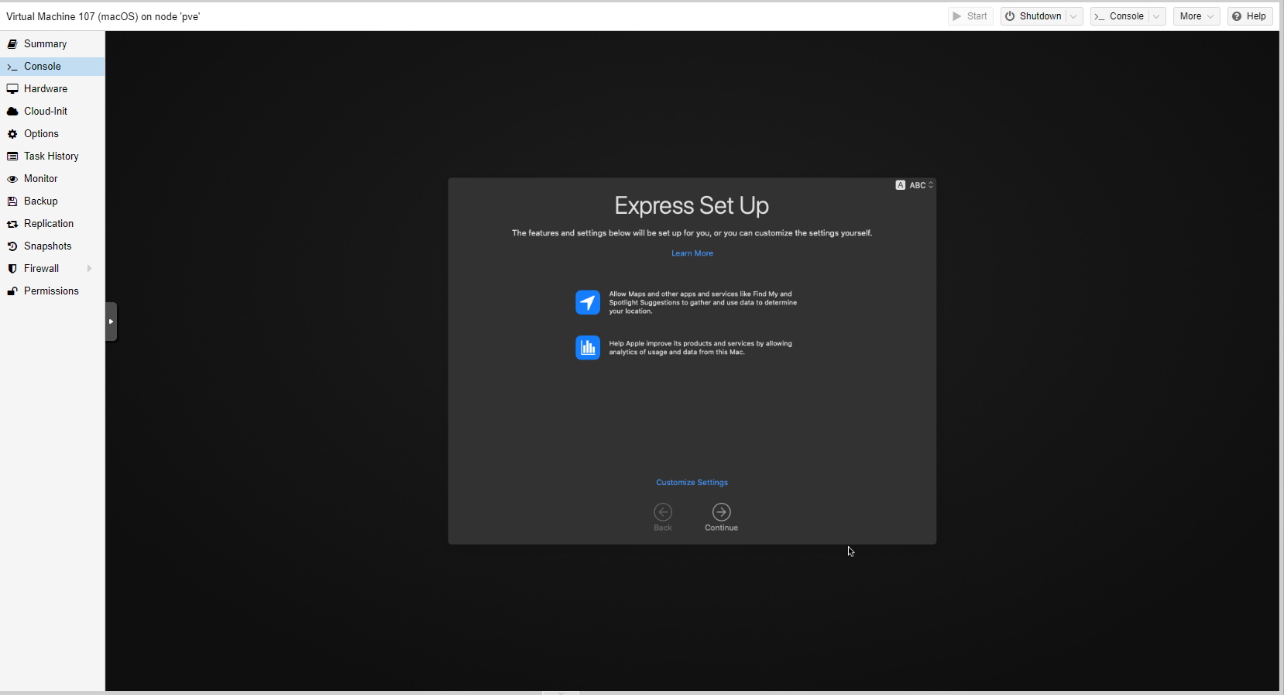1284x695 pixels.
Task: Open Snapshots from the sidebar
Action: tap(47, 246)
